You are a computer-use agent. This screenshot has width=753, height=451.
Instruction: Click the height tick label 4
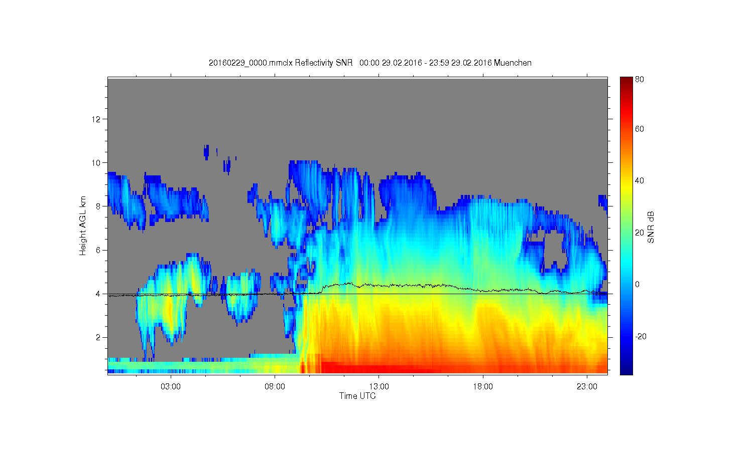point(98,294)
